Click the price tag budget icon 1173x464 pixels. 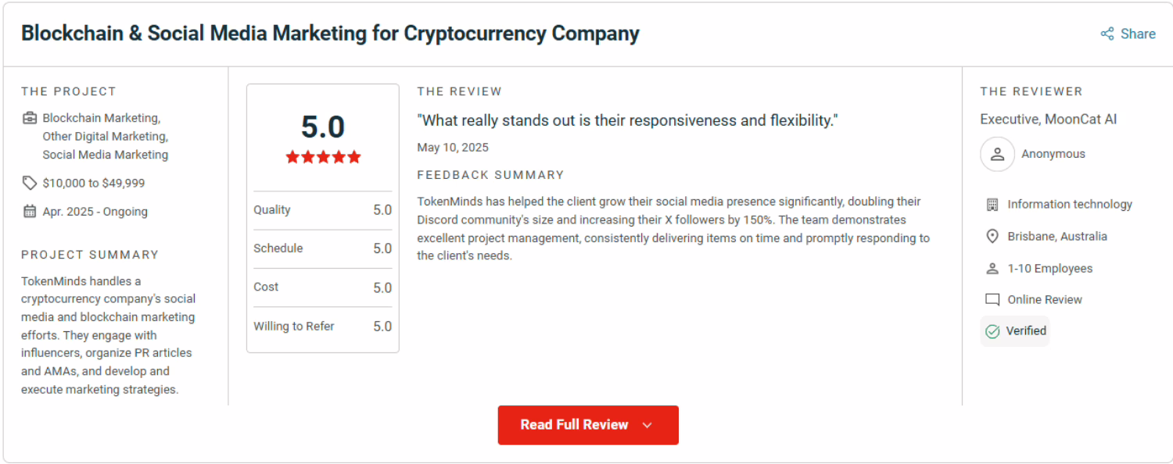click(x=30, y=183)
